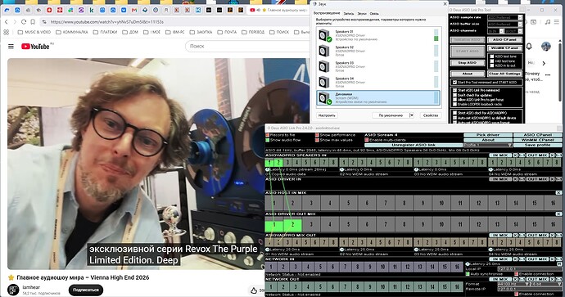Viewport: 565px width, 297px height.
Task: Click the YouTube logo
Action: (x=35, y=47)
